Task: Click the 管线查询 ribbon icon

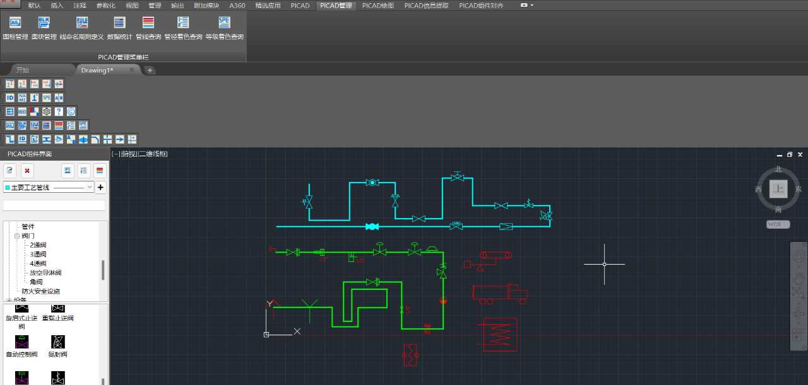Action: [x=148, y=23]
